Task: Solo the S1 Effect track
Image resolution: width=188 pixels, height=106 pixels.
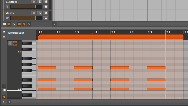Action: pos(40,2)
